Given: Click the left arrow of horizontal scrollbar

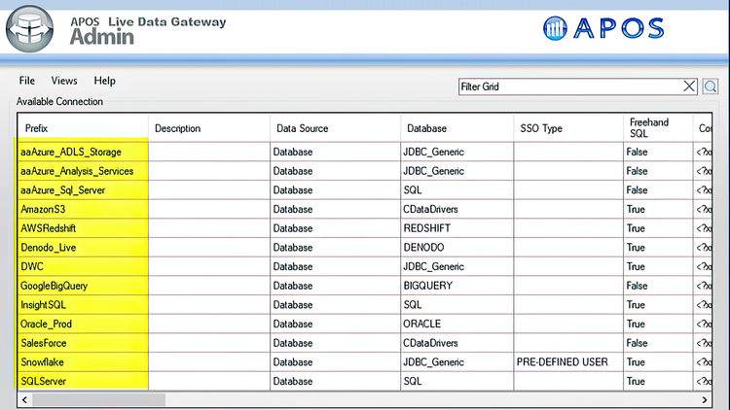Looking at the screenshot, I should coord(24,399).
